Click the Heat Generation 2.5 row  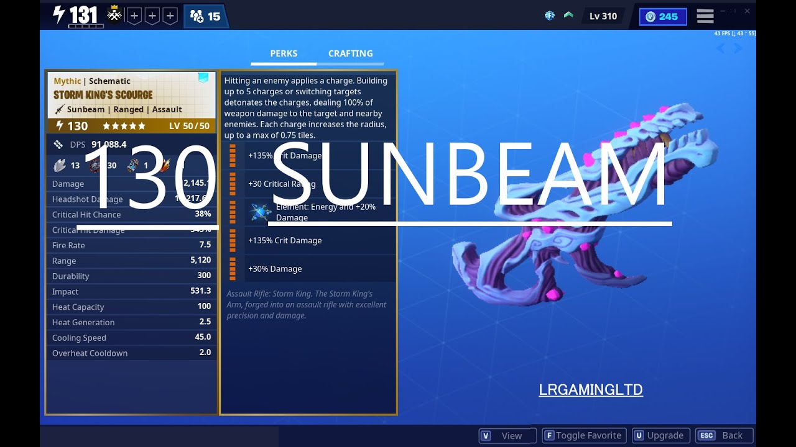click(132, 322)
